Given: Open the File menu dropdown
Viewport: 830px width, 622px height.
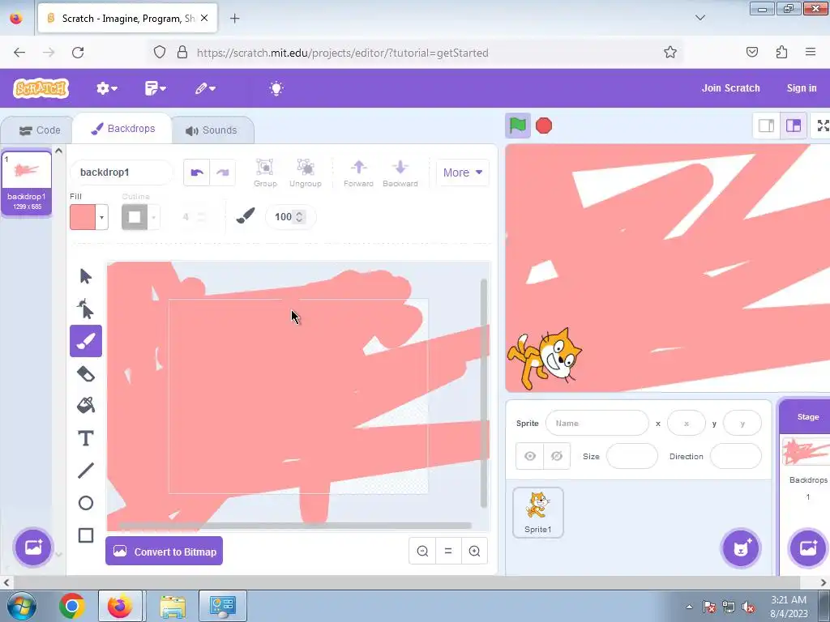Looking at the screenshot, I should 155,88.
